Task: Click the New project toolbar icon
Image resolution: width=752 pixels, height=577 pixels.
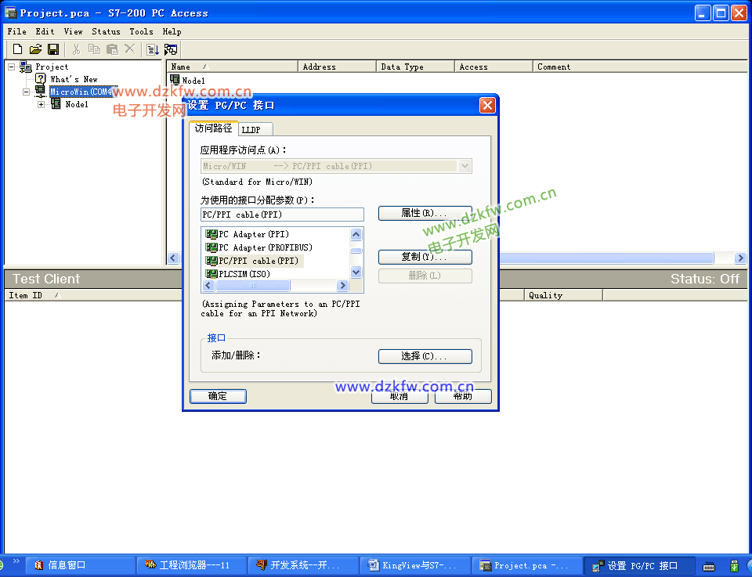Action: (17, 49)
